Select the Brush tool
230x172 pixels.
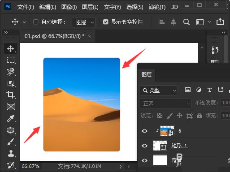pos(11,142)
